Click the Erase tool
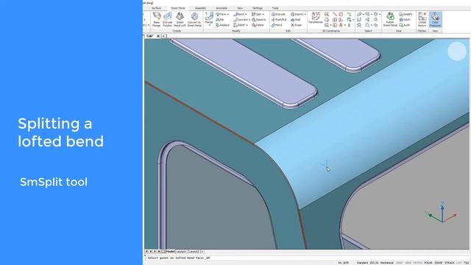471x265 pixels. click(x=296, y=25)
